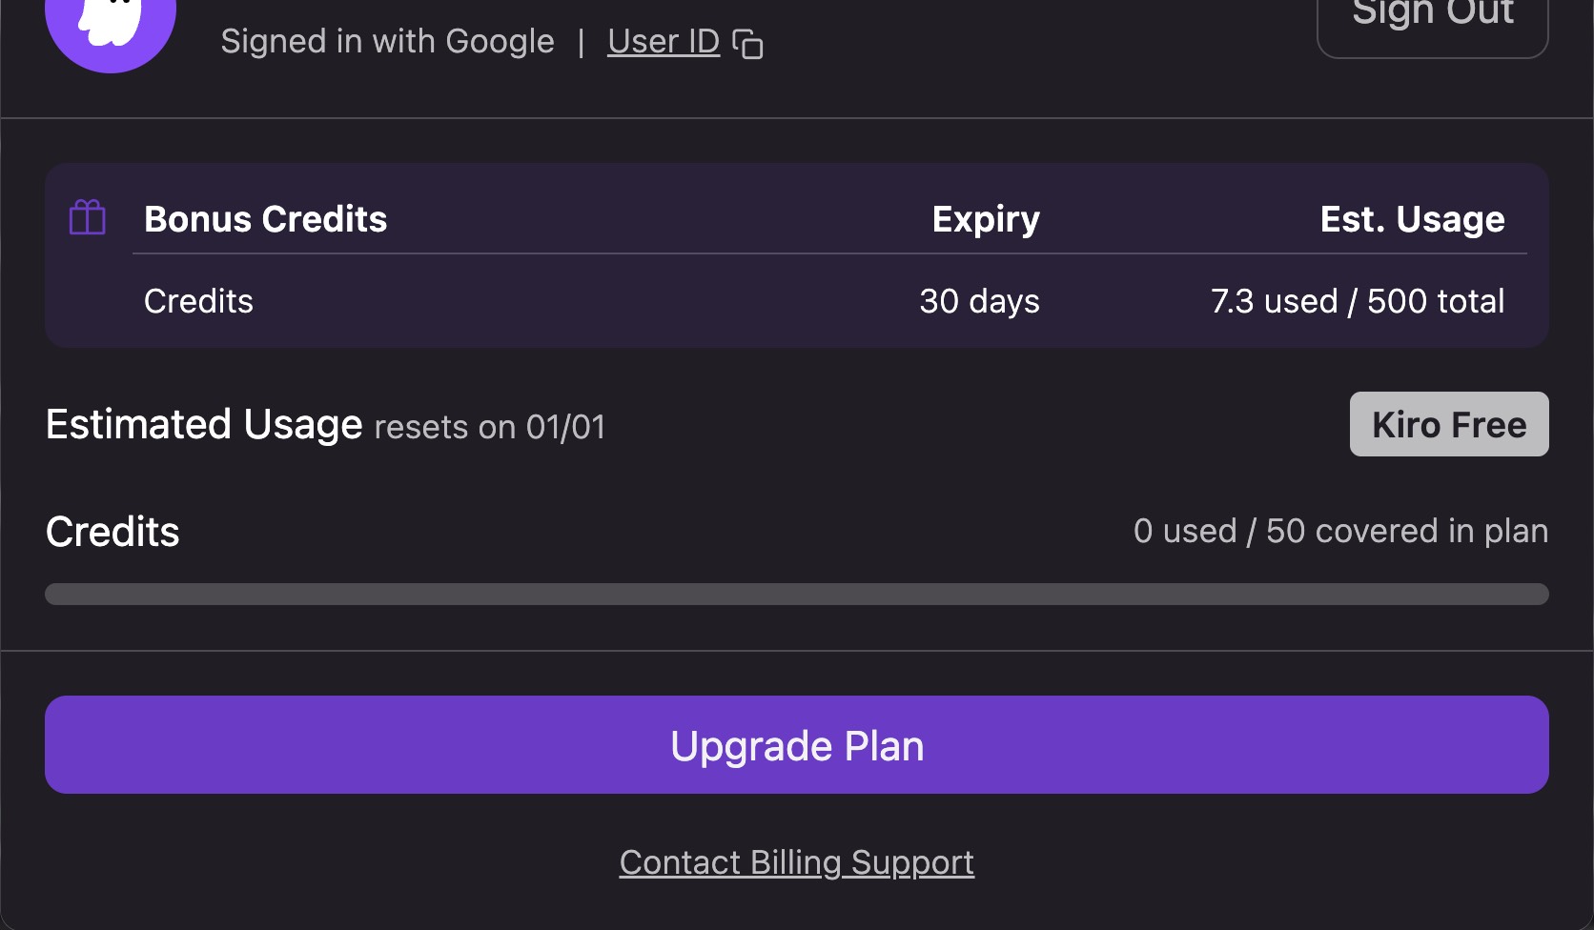
Task: Click the gift icon beside Bonus Credits
Action: click(88, 218)
